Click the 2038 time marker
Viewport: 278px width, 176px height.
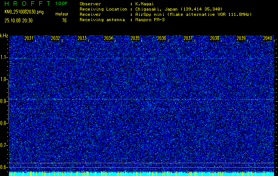214,39
